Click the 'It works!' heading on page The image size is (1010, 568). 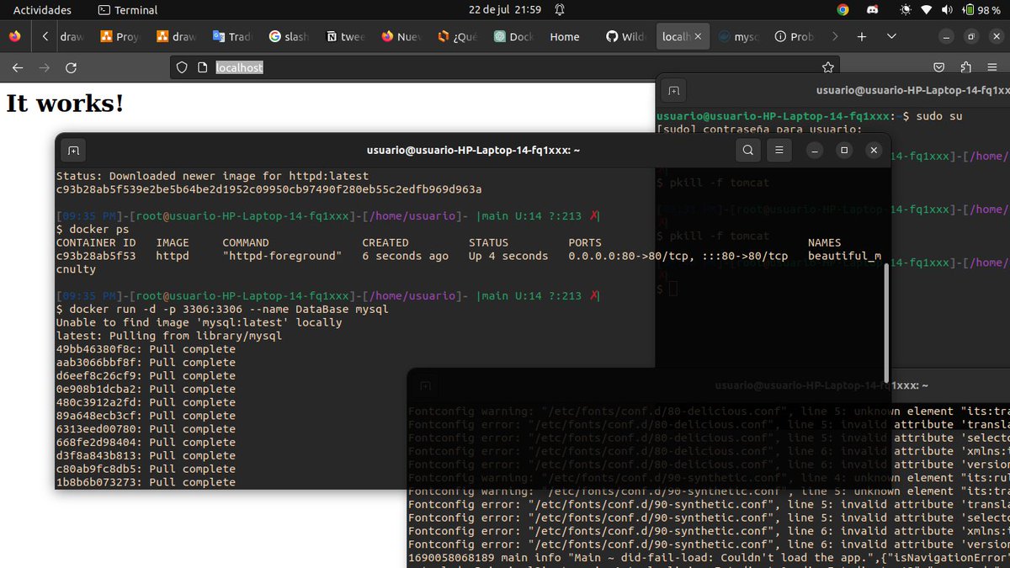(65, 104)
